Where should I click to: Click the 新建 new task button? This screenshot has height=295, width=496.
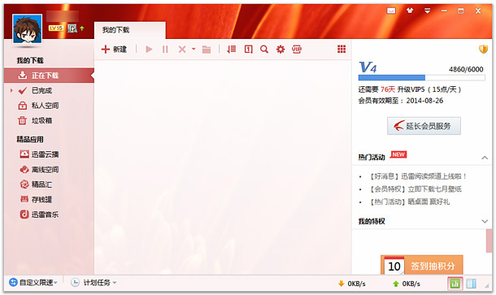pos(114,50)
